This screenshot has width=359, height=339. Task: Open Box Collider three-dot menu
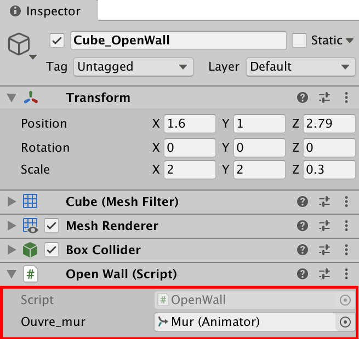[x=346, y=250]
